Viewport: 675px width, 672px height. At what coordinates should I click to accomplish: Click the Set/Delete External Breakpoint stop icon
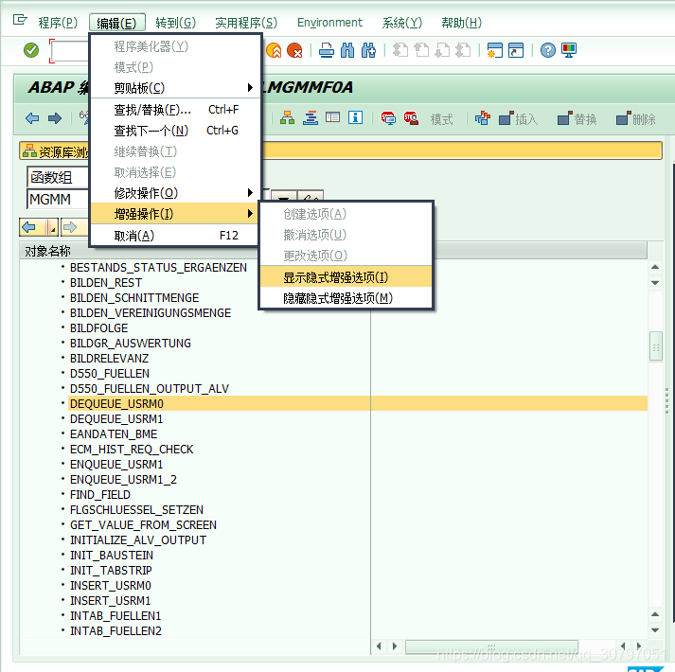pyautogui.click(x=411, y=117)
